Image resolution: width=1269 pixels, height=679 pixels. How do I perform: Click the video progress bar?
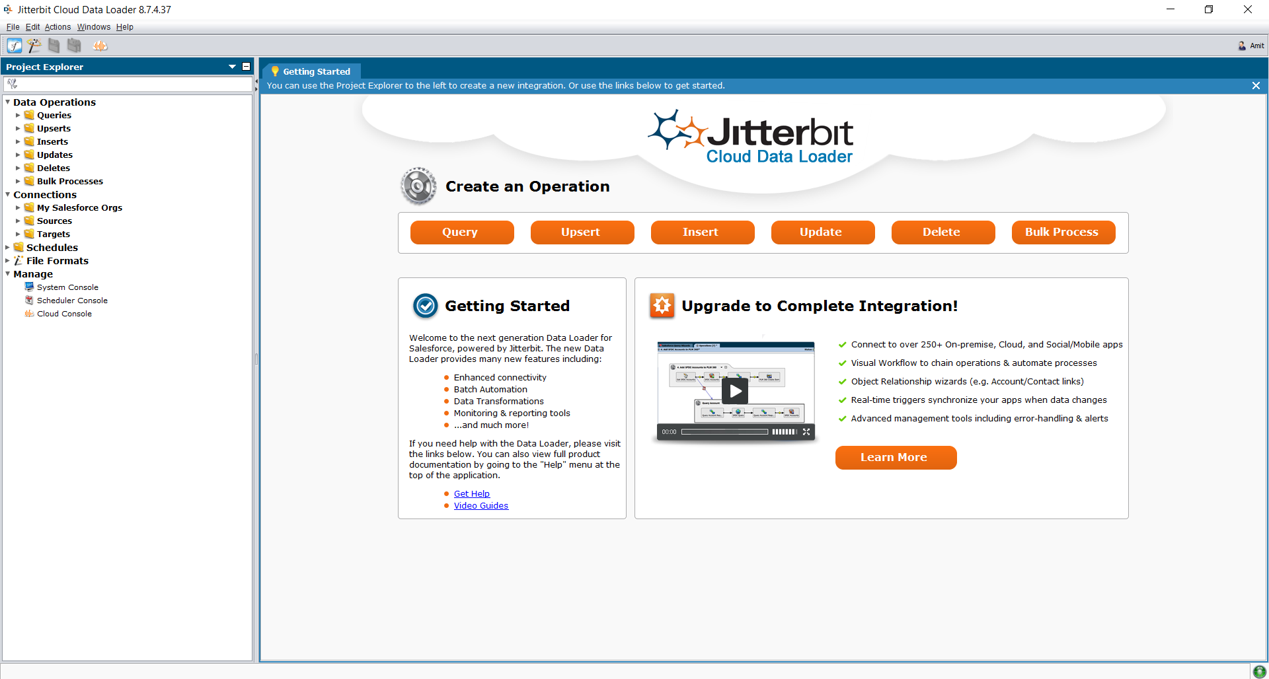pos(724,432)
